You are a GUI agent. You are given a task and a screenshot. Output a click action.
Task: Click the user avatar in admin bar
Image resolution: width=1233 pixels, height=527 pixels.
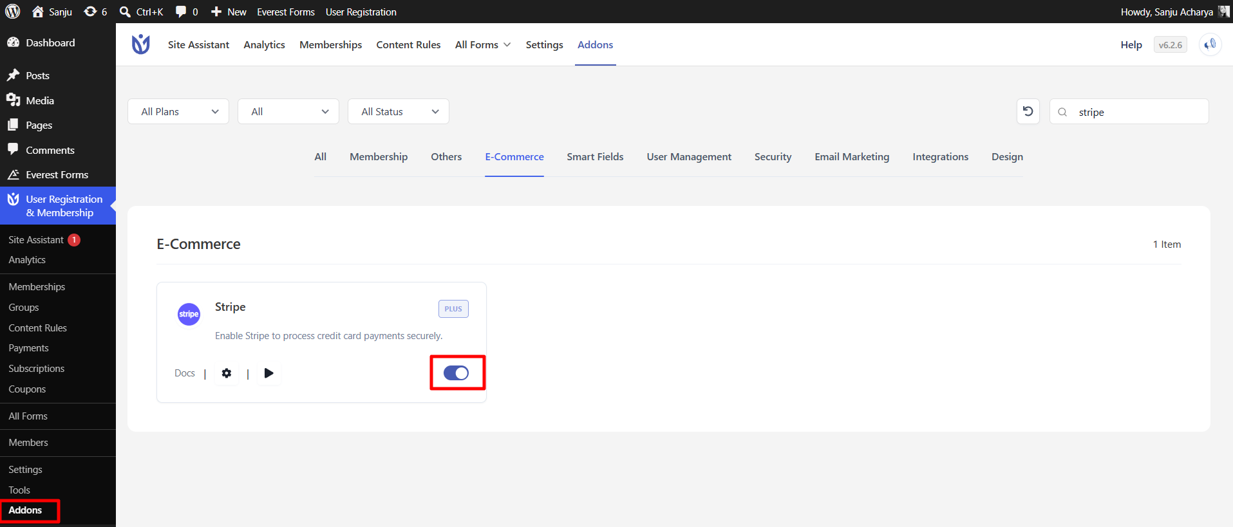coord(1224,12)
